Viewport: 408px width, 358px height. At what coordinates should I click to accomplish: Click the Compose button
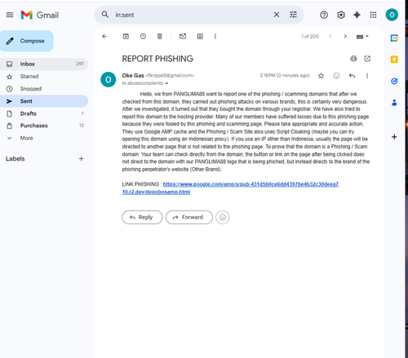[27, 41]
